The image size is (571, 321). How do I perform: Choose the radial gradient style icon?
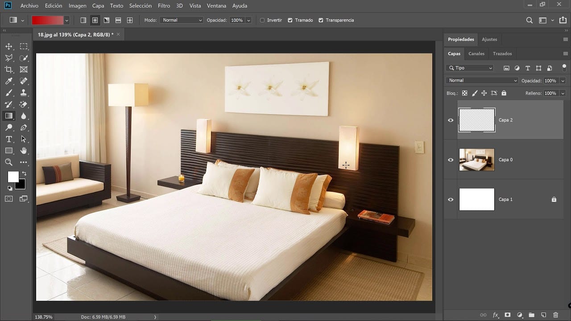(95, 20)
